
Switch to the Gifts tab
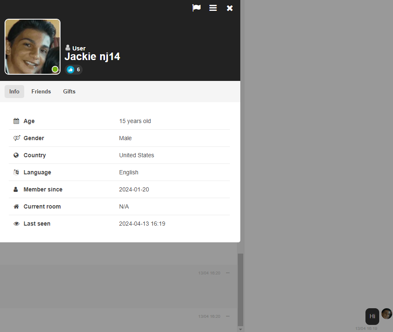click(x=69, y=91)
